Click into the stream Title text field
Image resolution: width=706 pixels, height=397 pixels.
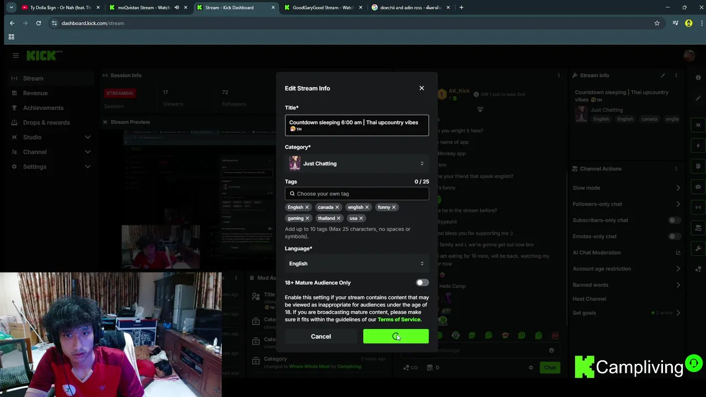(357, 125)
